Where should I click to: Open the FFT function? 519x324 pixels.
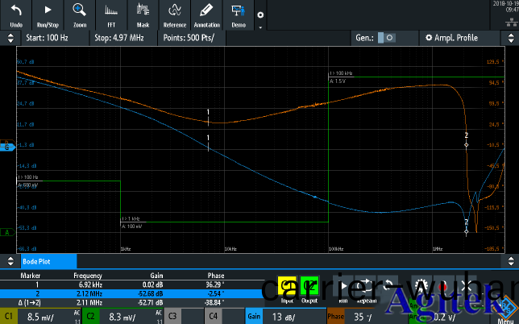pos(110,15)
